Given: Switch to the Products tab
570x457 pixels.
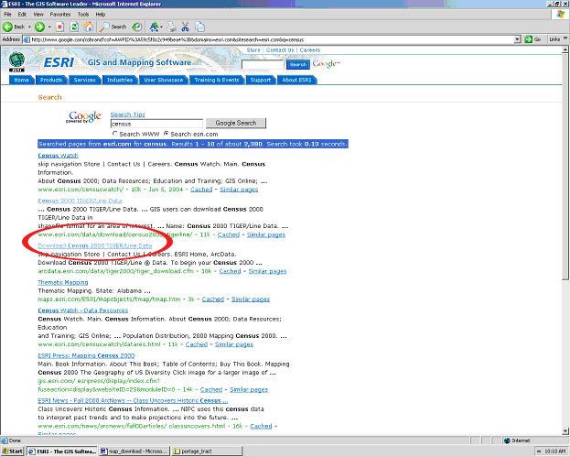Looking at the screenshot, I should point(51,80).
